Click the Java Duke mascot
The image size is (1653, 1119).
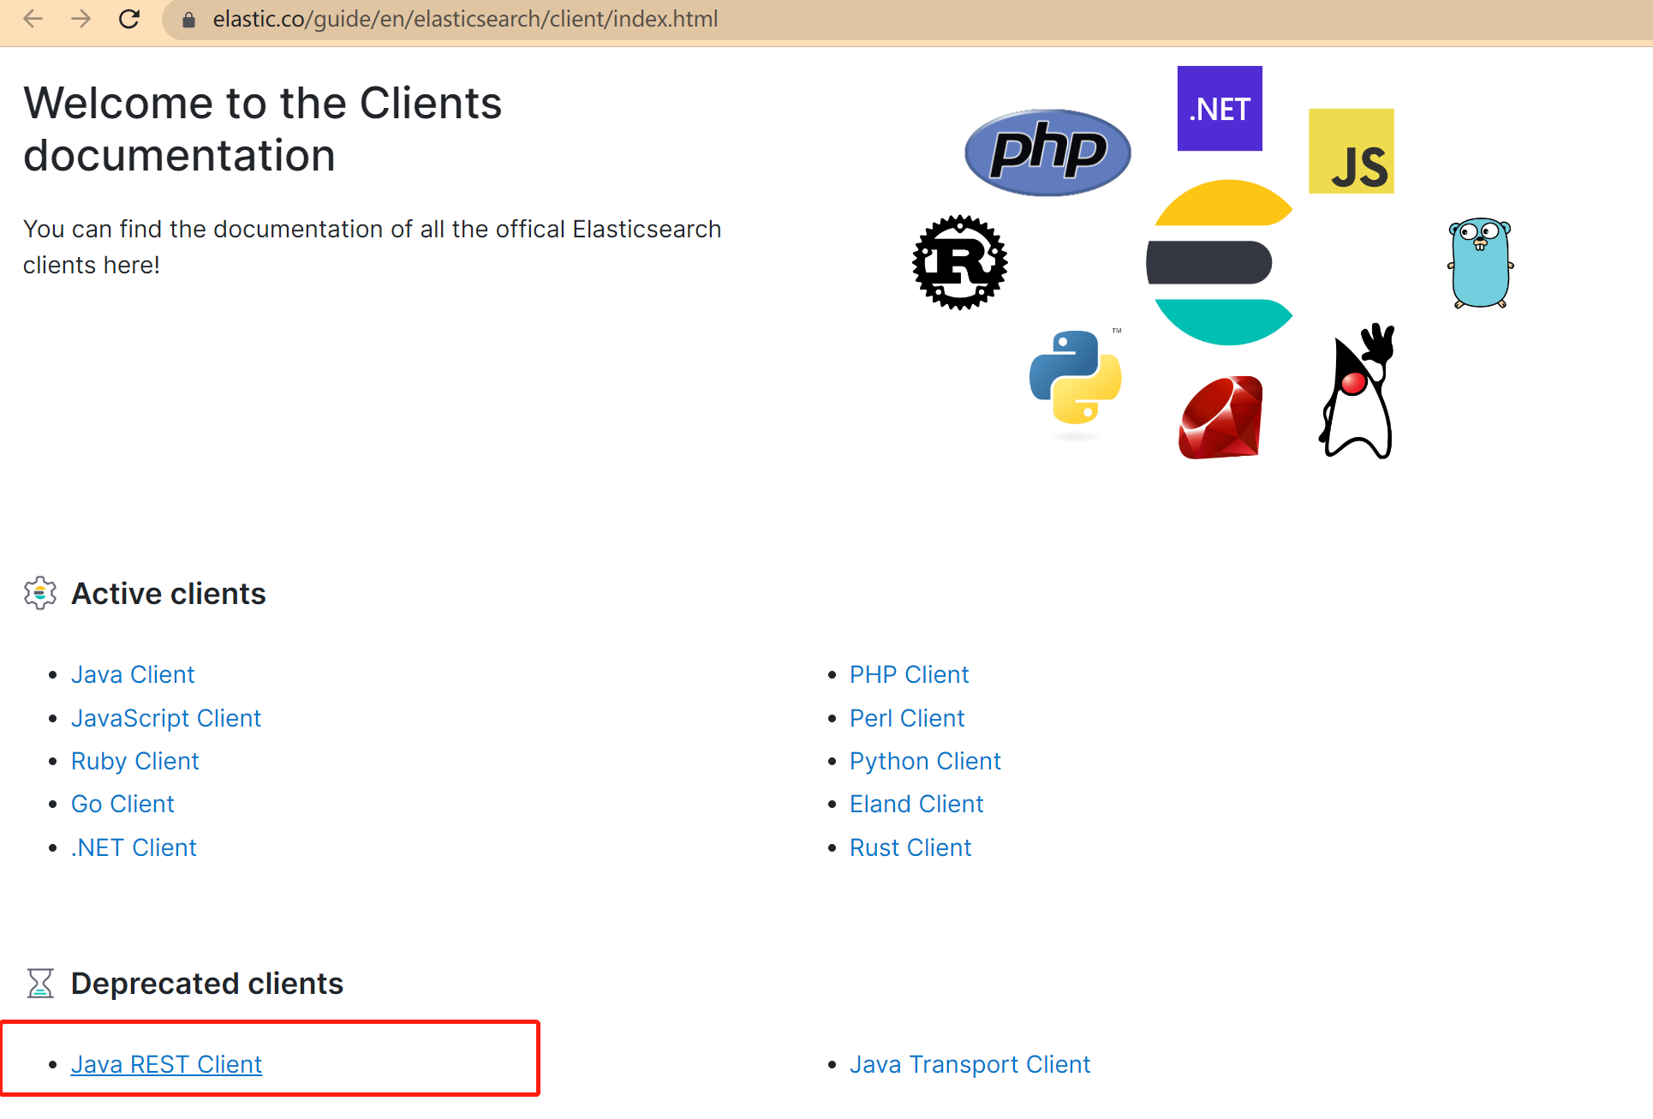[x=1358, y=392]
